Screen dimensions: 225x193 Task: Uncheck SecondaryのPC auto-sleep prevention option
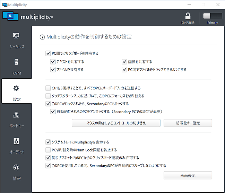tap(48, 166)
